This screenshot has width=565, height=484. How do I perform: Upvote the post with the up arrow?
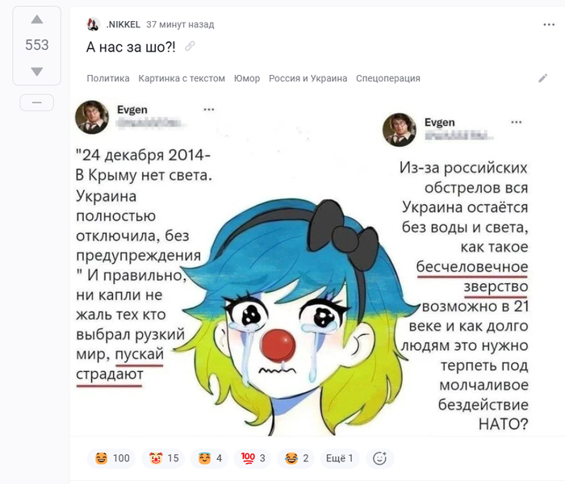tap(37, 19)
